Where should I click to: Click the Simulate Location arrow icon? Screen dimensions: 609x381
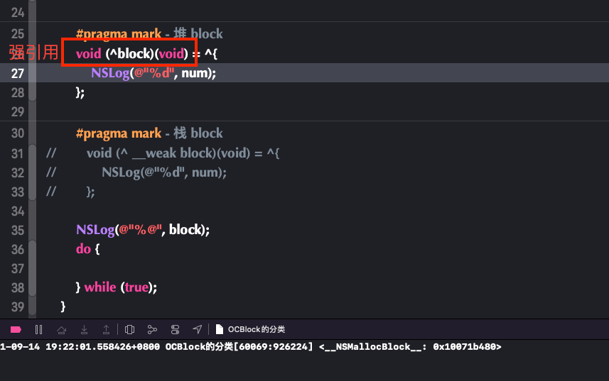click(198, 329)
